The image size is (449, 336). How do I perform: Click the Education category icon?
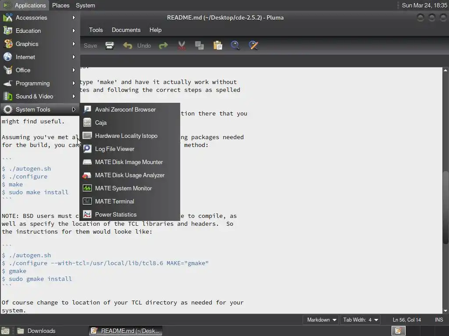(8, 31)
